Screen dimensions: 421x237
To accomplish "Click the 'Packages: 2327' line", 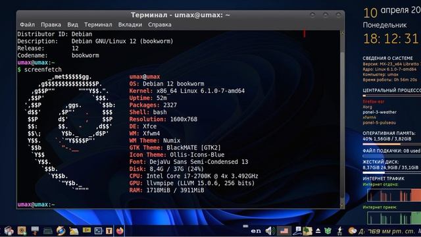I will (x=153, y=105).
